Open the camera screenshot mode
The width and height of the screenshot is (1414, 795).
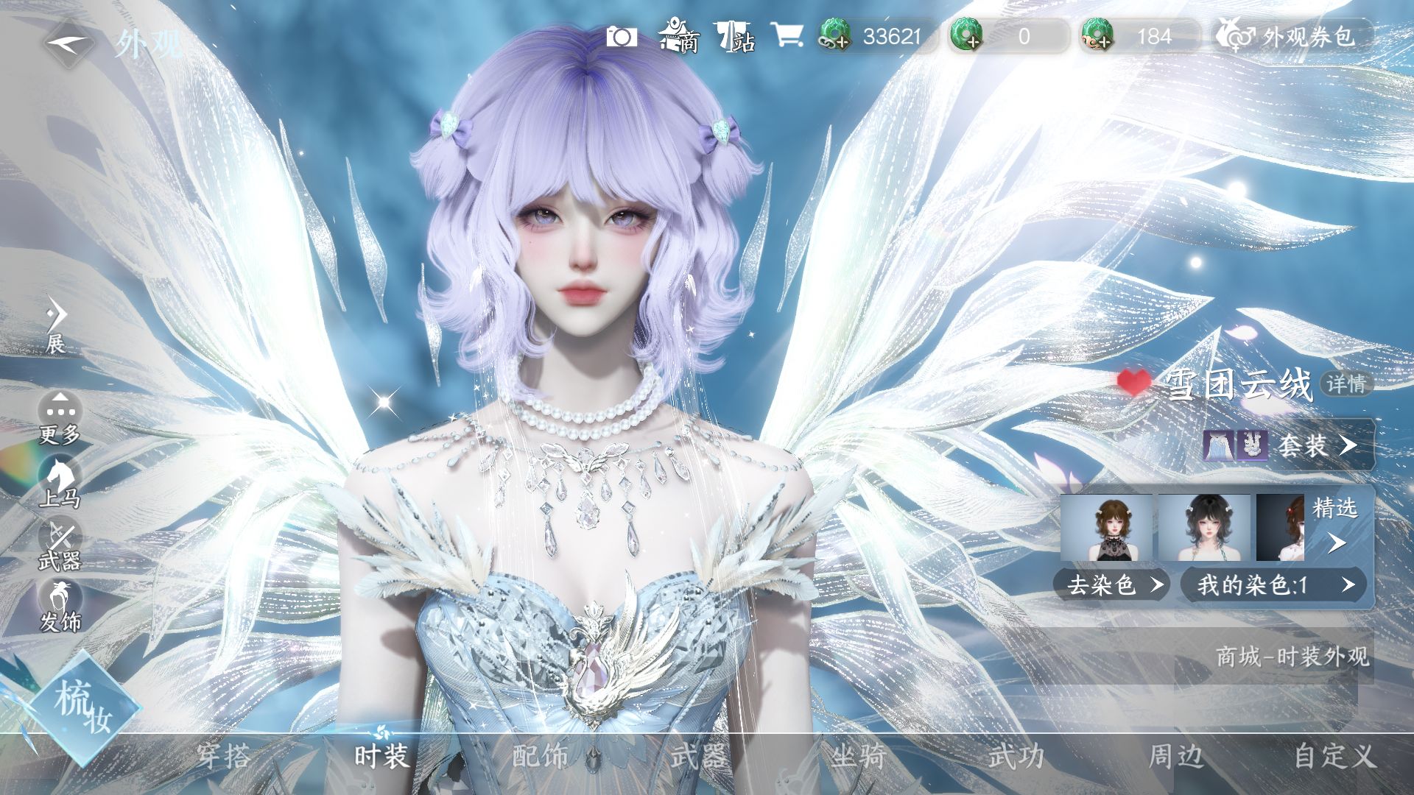(x=622, y=36)
